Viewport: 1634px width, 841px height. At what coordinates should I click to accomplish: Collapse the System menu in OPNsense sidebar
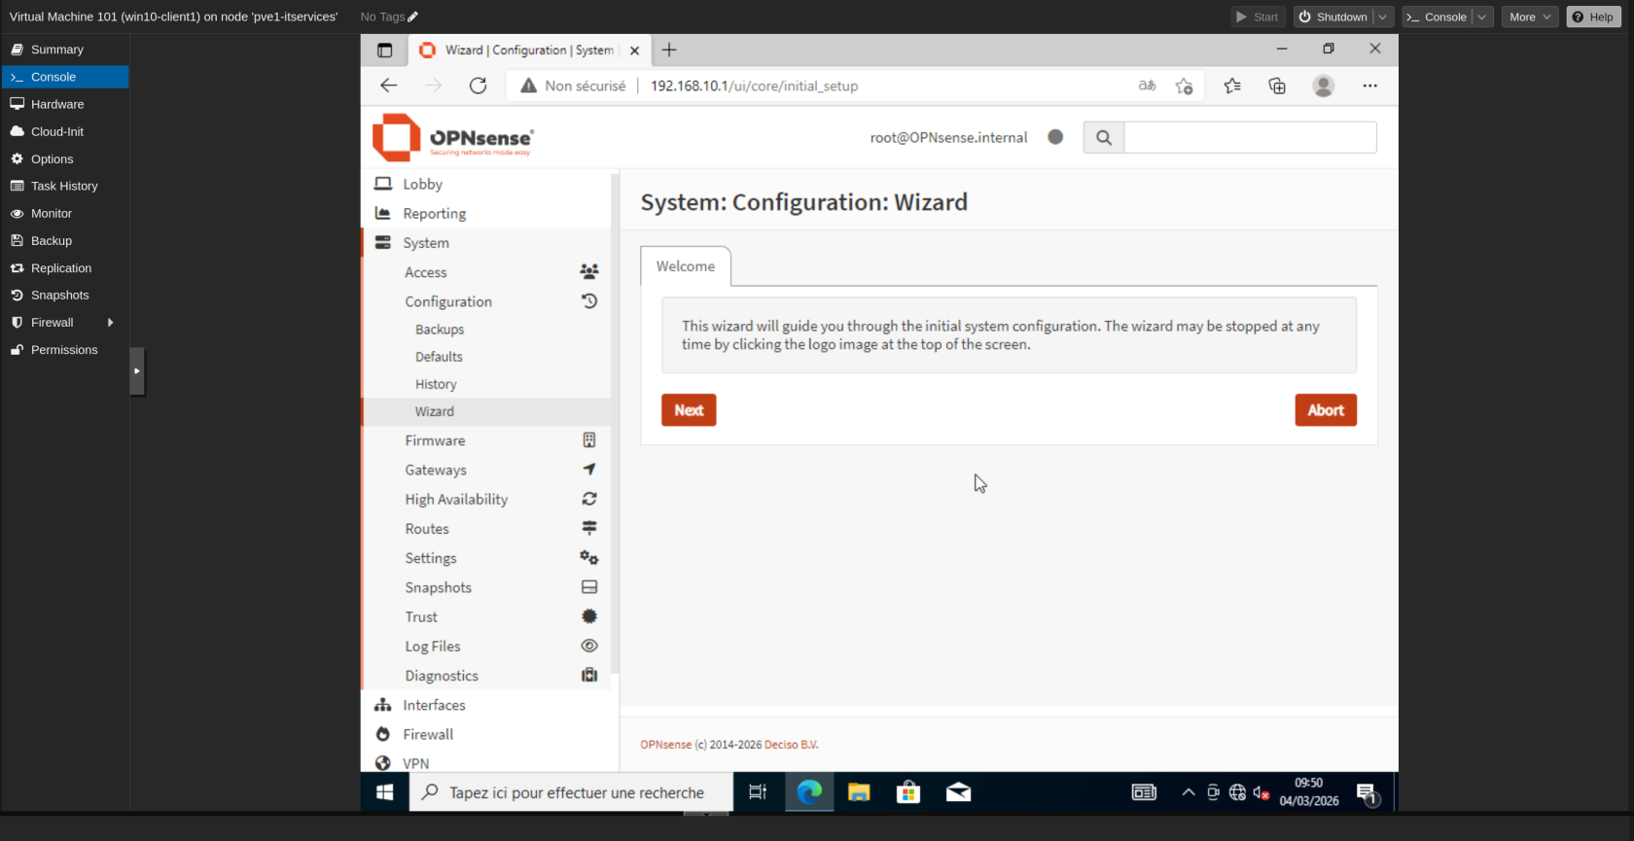point(426,243)
